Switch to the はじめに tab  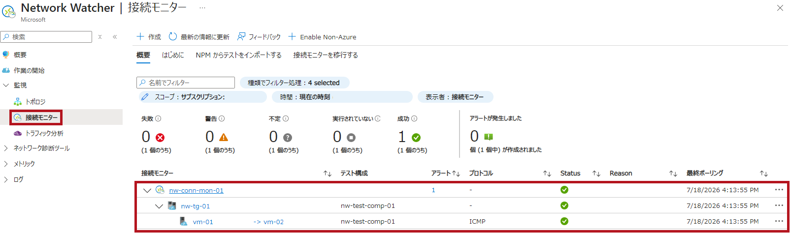[x=173, y=55]
